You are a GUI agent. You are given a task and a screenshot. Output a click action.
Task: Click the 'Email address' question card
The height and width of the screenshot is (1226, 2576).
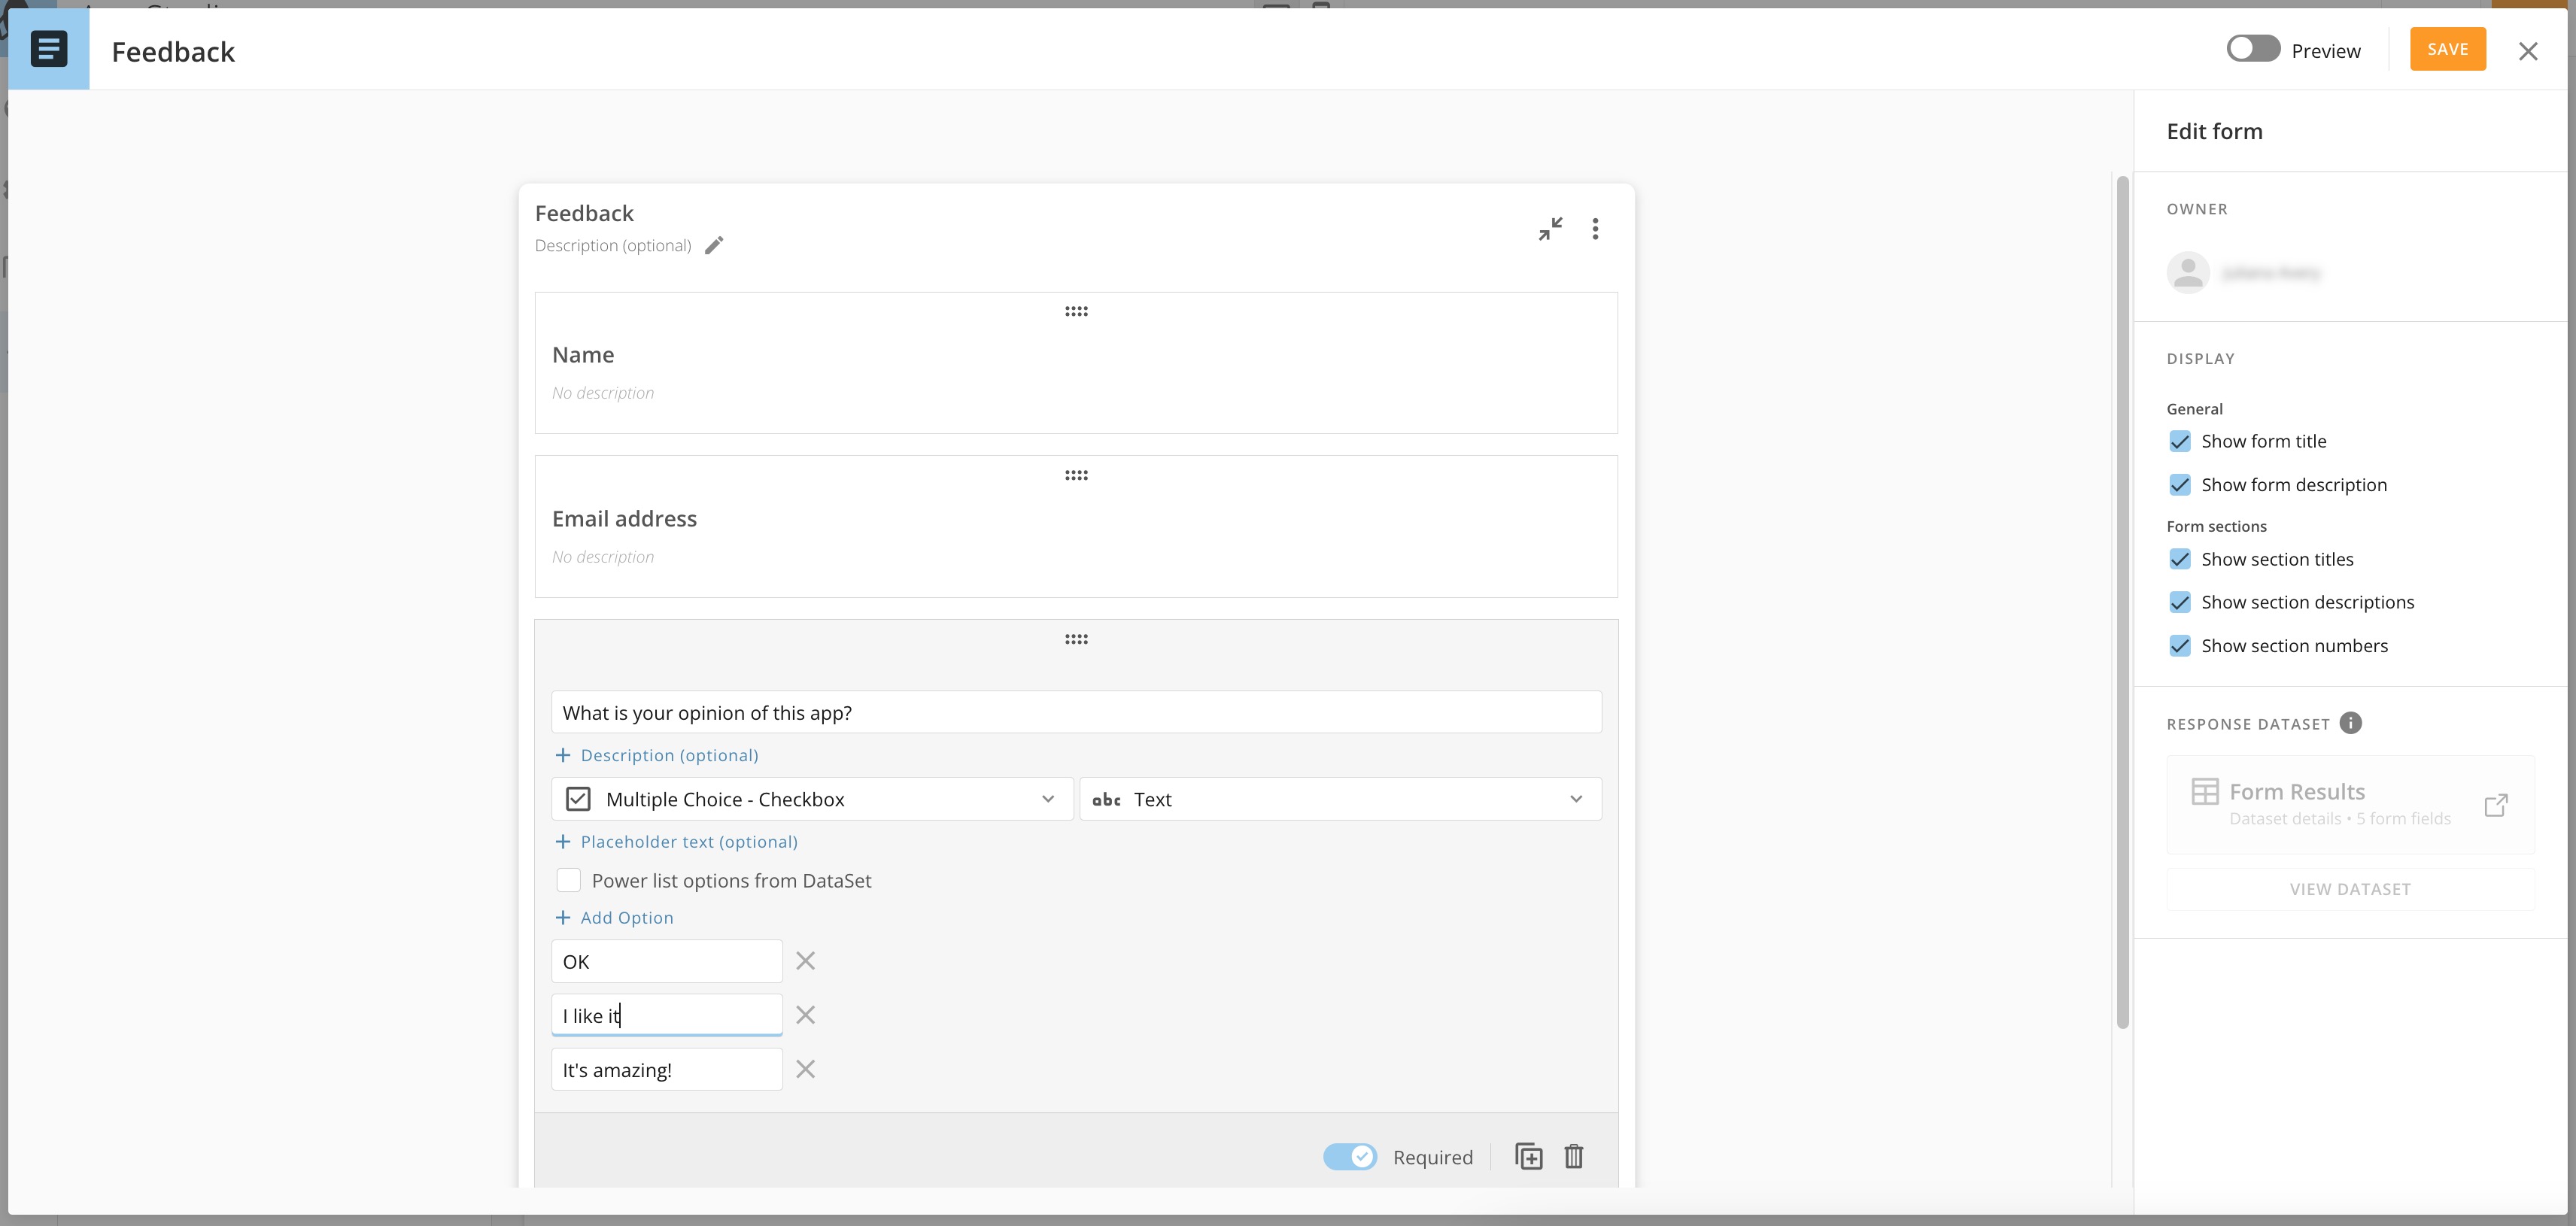(1075, 528)
